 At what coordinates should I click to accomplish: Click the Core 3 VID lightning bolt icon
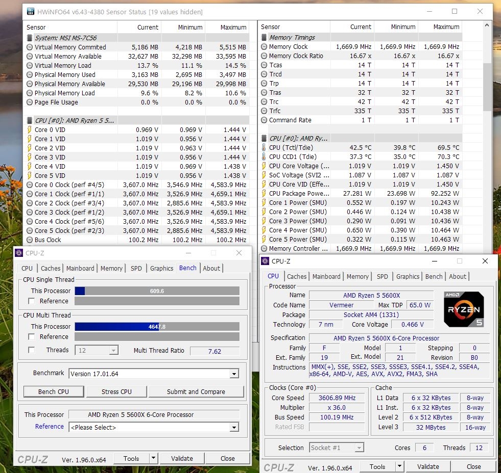30,157
